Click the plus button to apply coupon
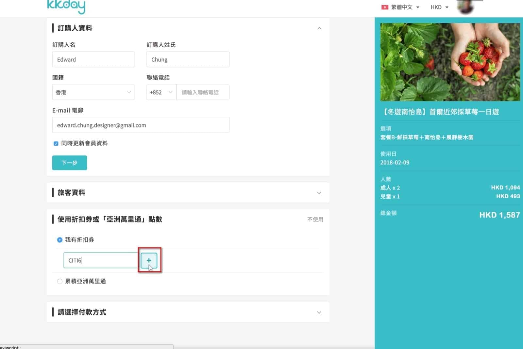 pos(149,260)
